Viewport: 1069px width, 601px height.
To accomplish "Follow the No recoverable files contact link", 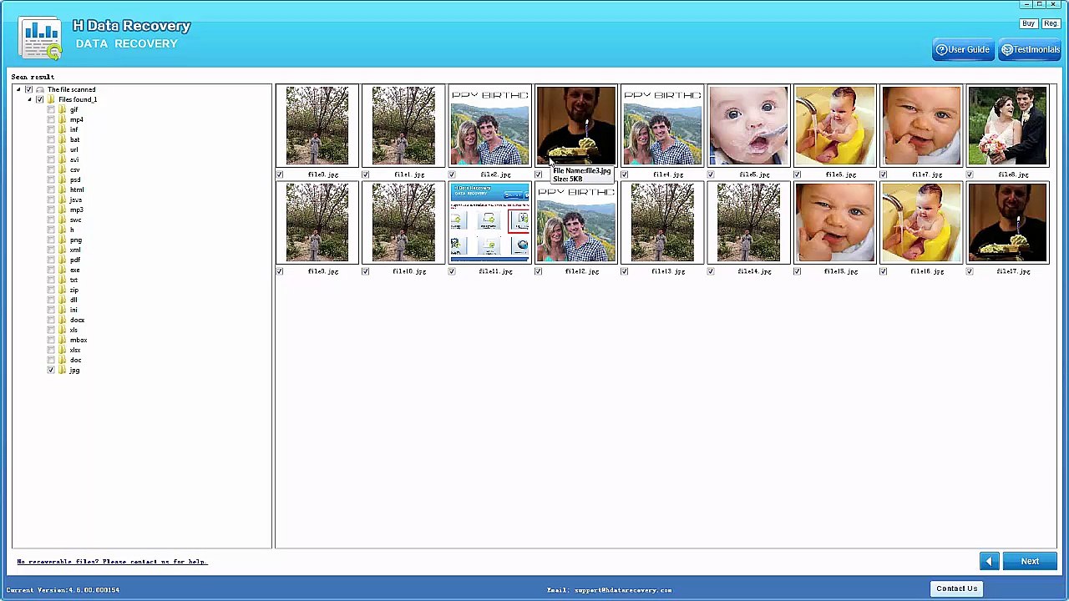I will tap(112, 562).
